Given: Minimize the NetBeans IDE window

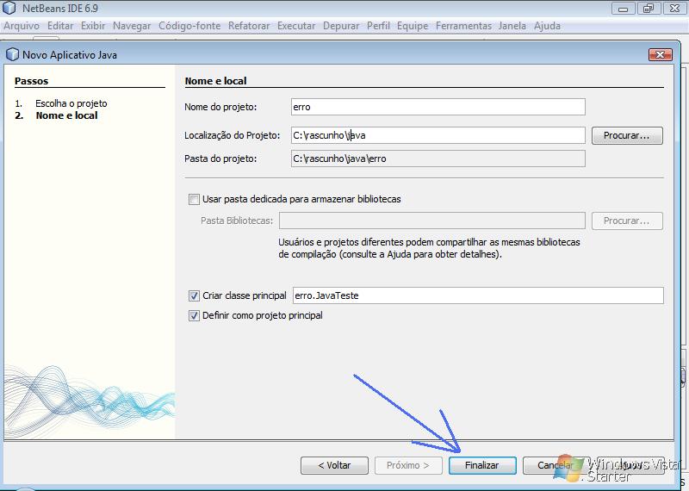Looking at the screenshot, I should point(623,9).
